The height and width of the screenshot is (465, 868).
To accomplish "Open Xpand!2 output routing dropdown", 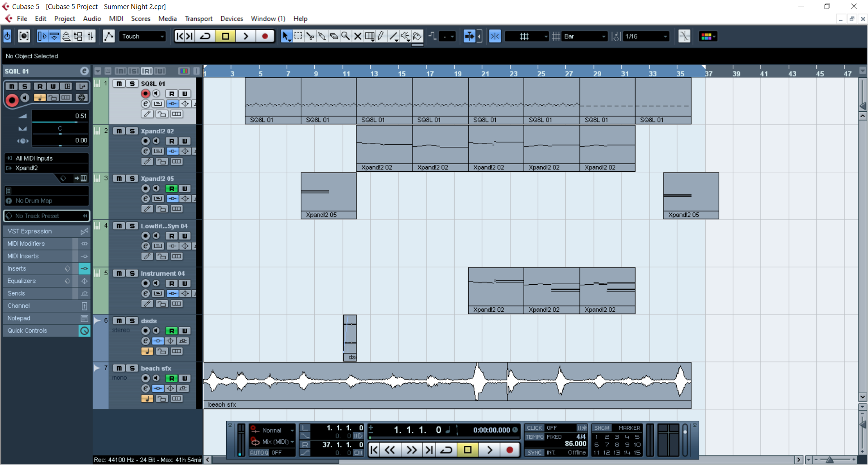I will click(x=47, y=168).
